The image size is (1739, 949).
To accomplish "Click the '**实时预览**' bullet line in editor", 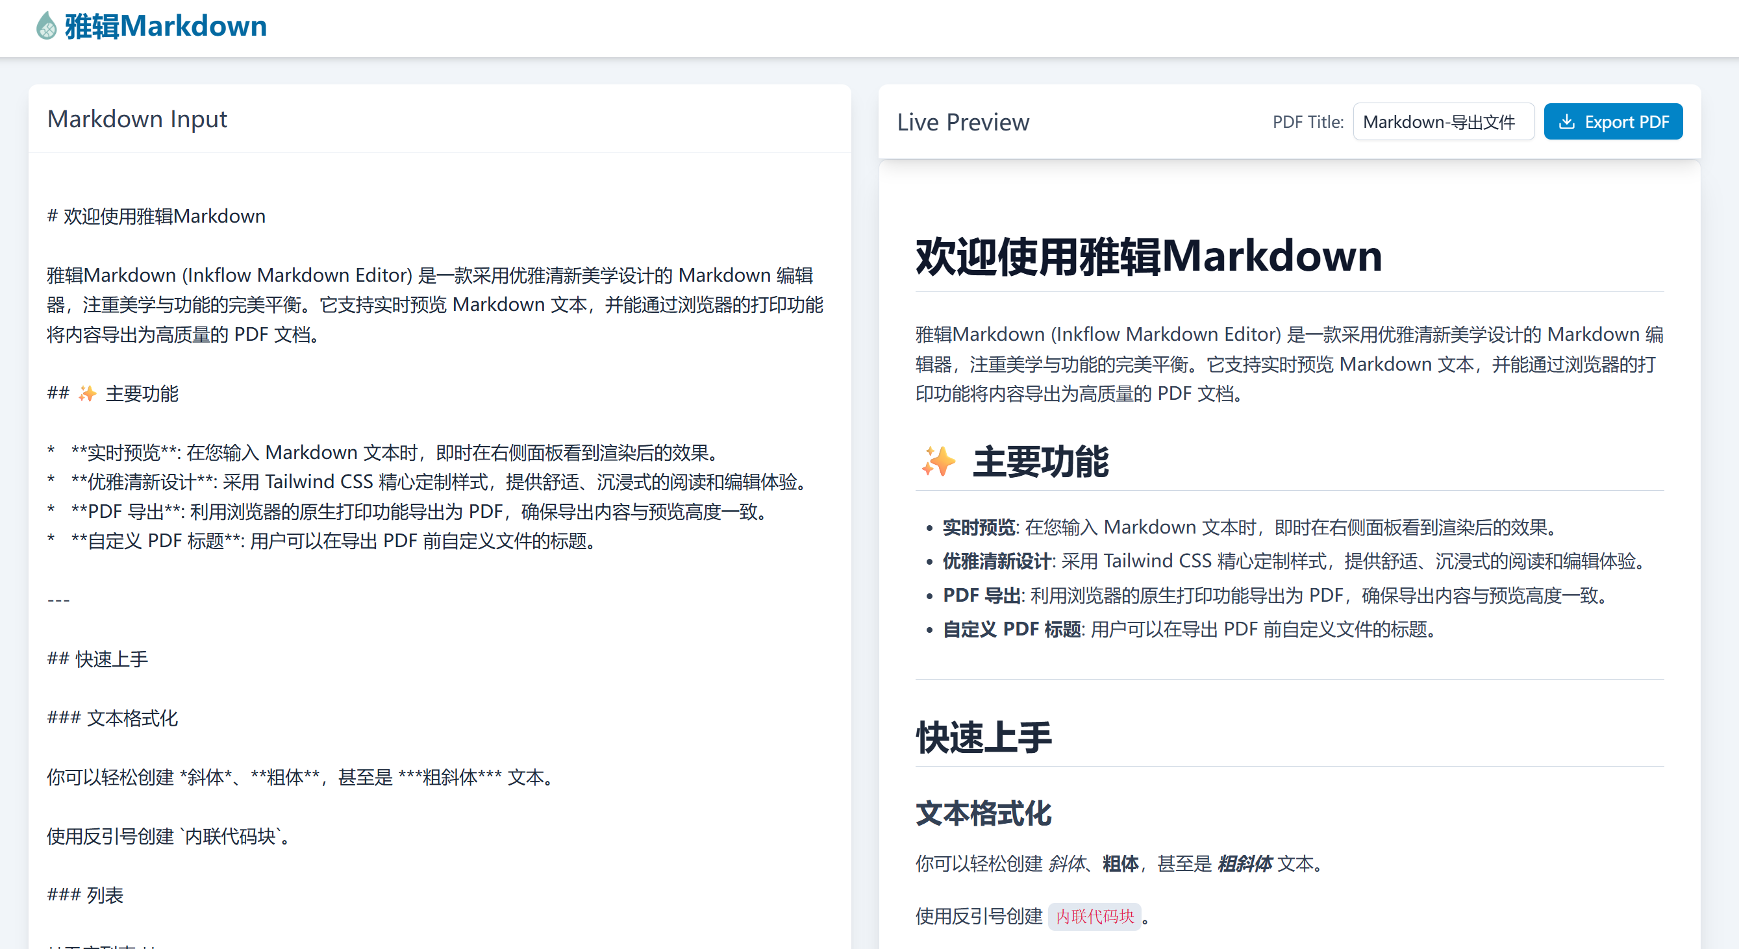I will click(386, 452).
